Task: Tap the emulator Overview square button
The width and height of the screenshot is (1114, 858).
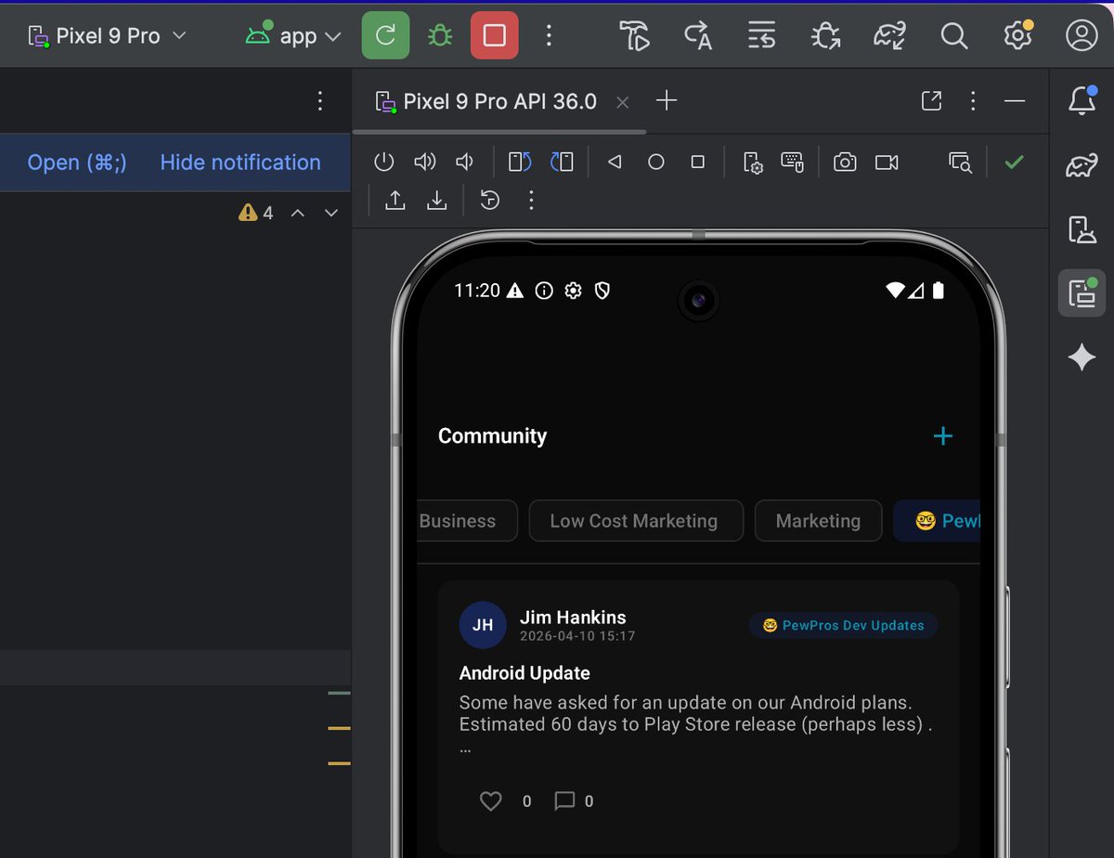Action: (698, 162)
